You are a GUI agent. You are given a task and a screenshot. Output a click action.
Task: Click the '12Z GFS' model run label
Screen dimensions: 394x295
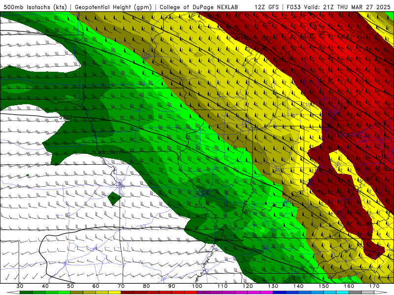pyautogui.click(x=266, y=7)
